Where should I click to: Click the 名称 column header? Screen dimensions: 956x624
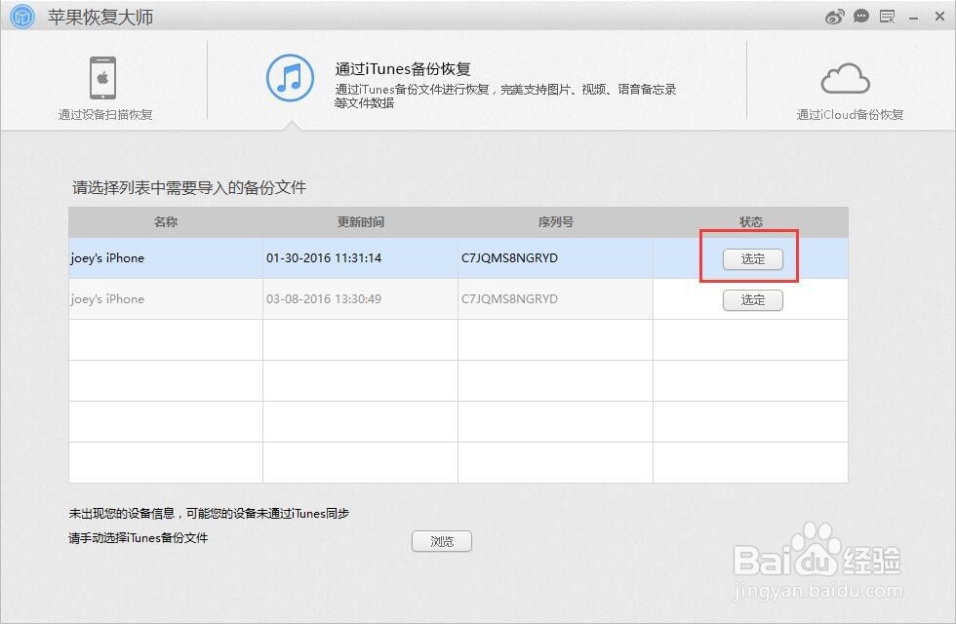tap(164, 221)
